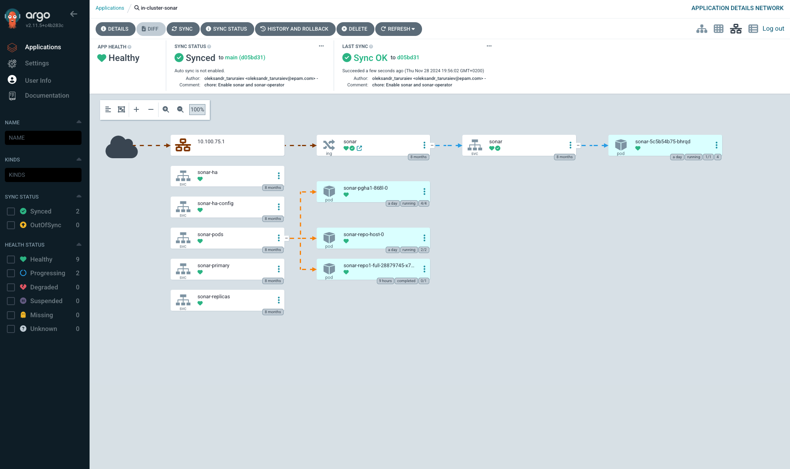Image resolution: width=790 pixels, height=469 pixels.
Task: Click the network topology view icon
Action: click(x=736, y=29)
